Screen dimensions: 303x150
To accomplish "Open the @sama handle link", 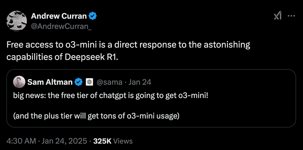I will (109, 82).
